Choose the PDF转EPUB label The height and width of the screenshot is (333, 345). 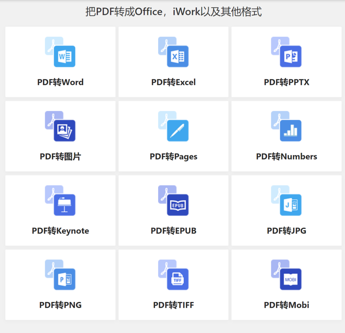[x=173, y=231]
